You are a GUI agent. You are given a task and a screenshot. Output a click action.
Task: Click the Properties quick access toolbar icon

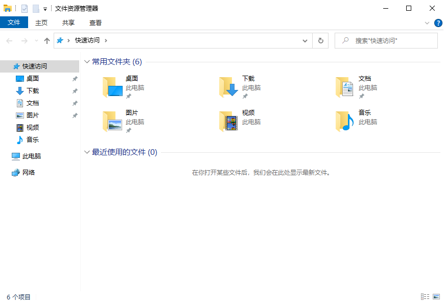[25, 9]
